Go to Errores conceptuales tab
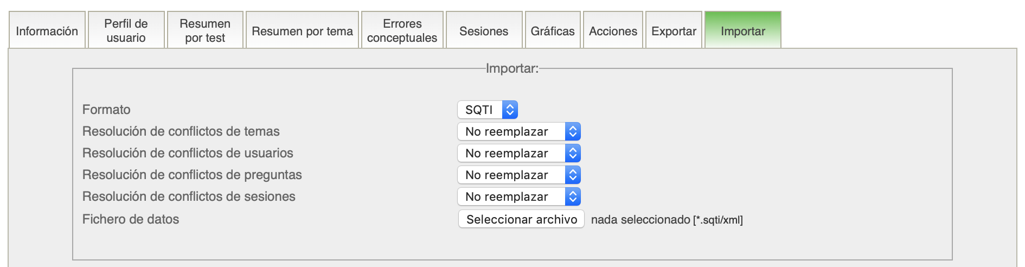The width and height of the screenshot is (1025, 267). (402, 31)
